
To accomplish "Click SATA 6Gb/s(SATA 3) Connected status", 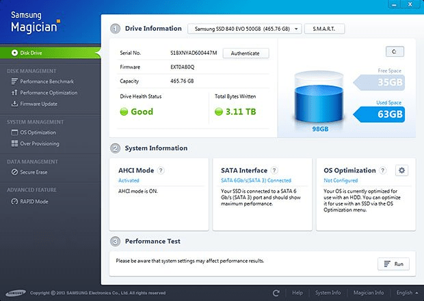I will pyautogui.click(x=256, y=181).
